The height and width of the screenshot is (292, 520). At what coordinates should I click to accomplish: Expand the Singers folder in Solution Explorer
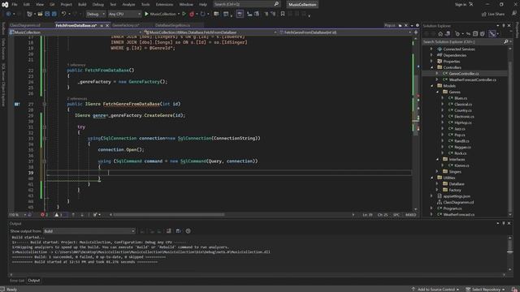point(437,171)
